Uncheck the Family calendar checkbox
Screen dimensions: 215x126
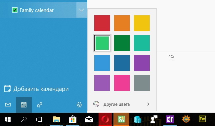pos(15,10)
